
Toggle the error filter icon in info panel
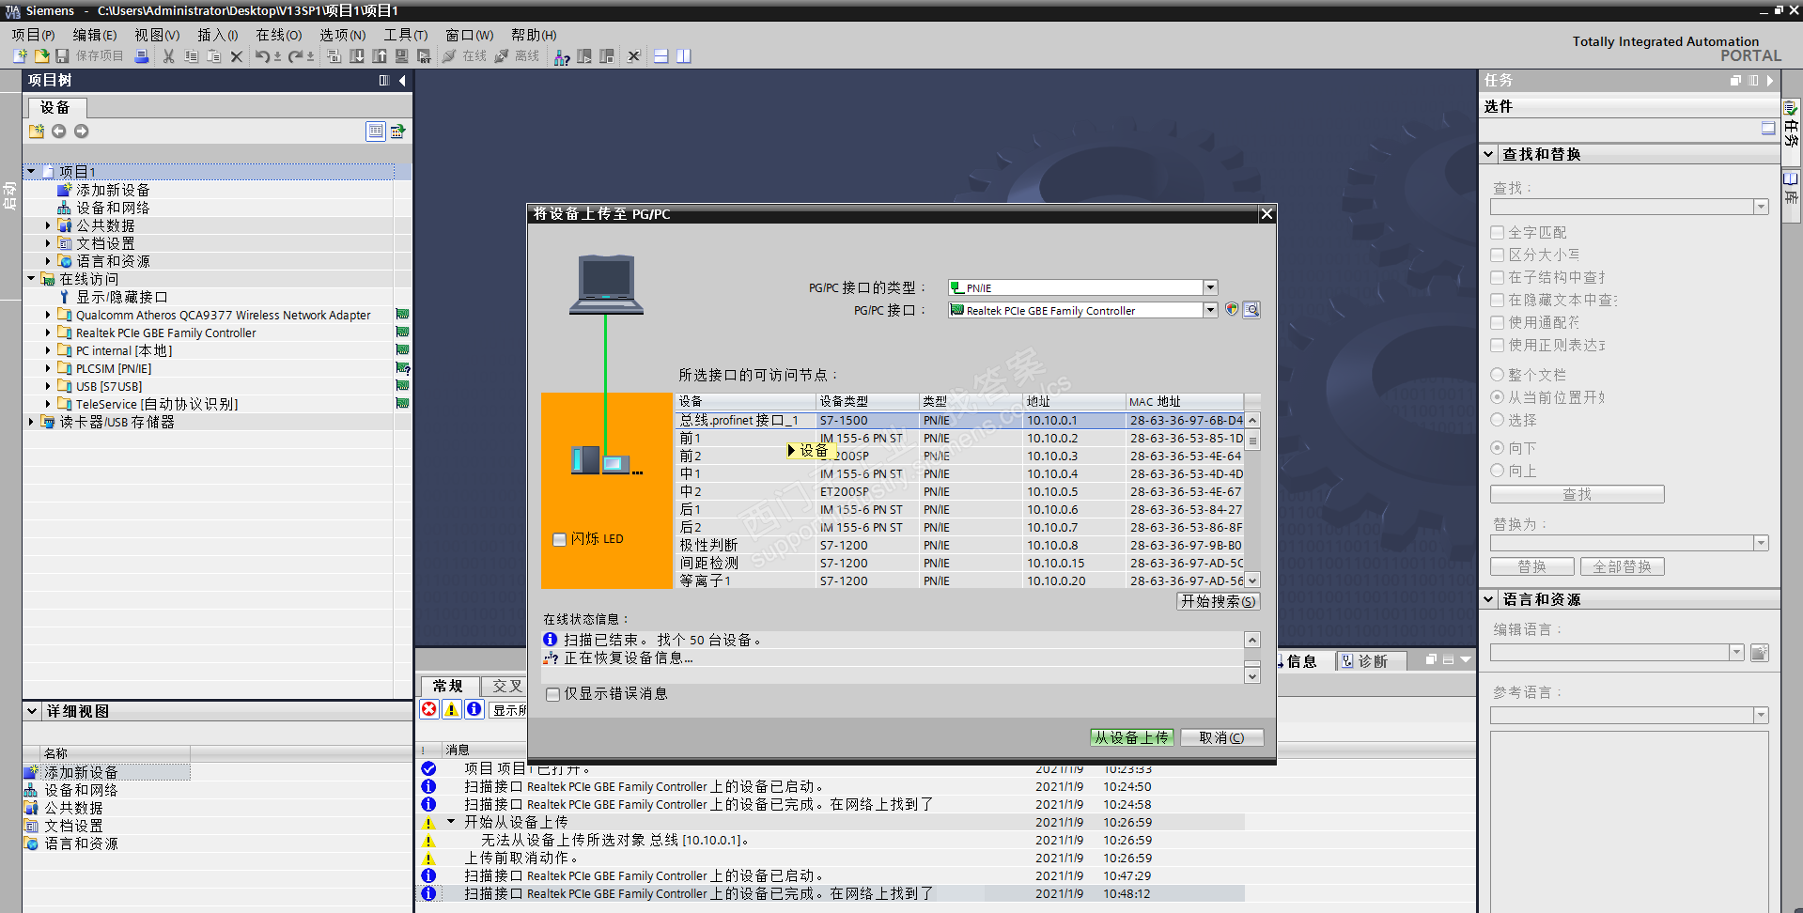[429, 709]
